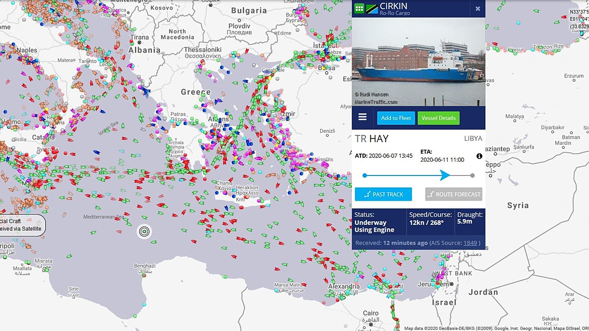Screen dimensions: 589x331
Task: Open the hamburger menu below the ship photo
Action: click(x=362, y=117)
